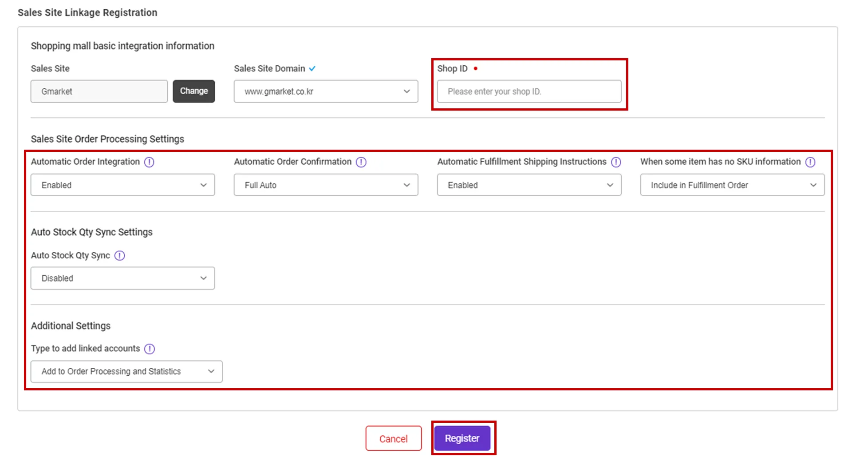Click the Cancel button
The image size is (852, 457).
tap(393, 439)
